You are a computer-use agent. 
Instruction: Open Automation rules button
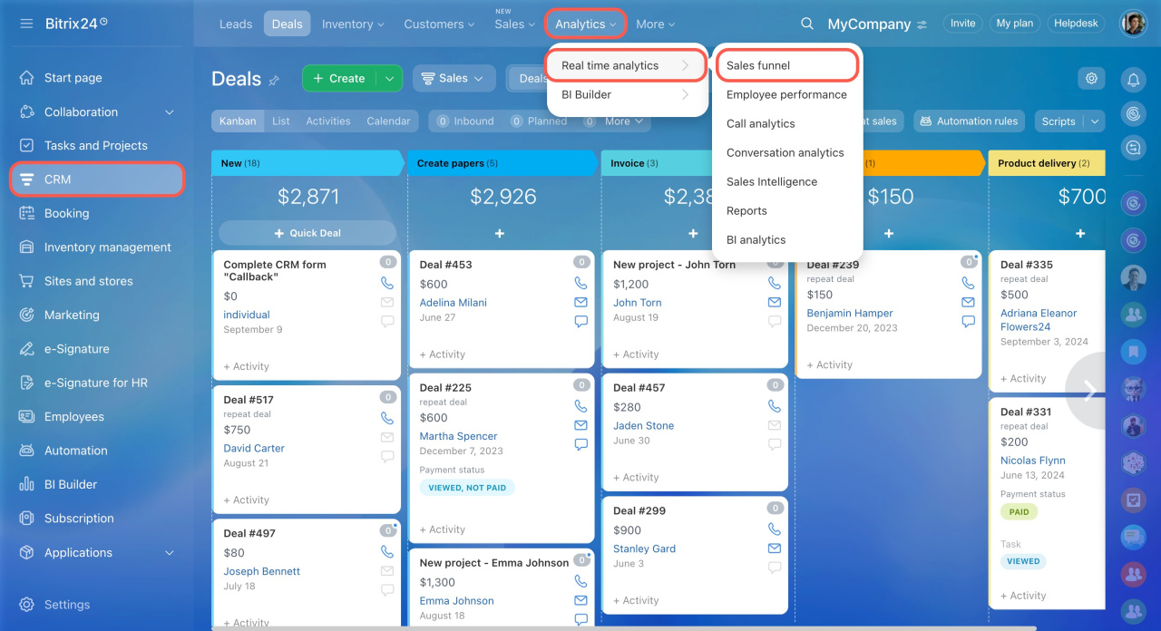point(970,121)
